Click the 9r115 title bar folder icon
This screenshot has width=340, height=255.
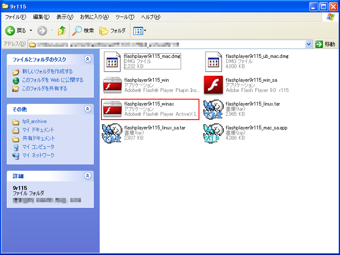click(x=5, y=6)
